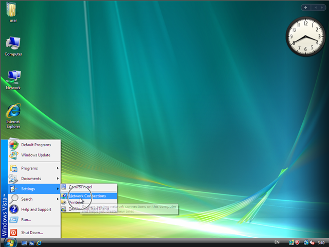Image resolution: width=329 pixels, height=247 pixels.
Task: Expand the Programs submenu arrow
Action: pyautogui.click(x=58, y=168)
